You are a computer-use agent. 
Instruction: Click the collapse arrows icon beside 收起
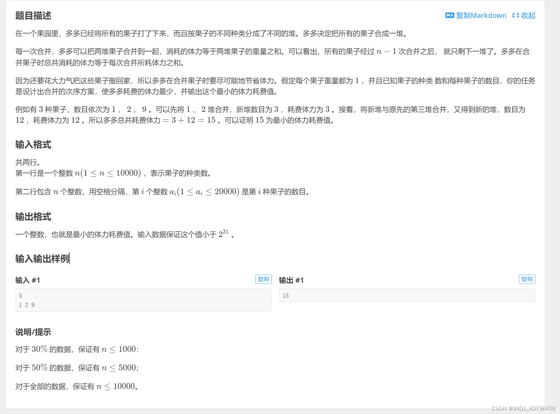tap(515, 15)
